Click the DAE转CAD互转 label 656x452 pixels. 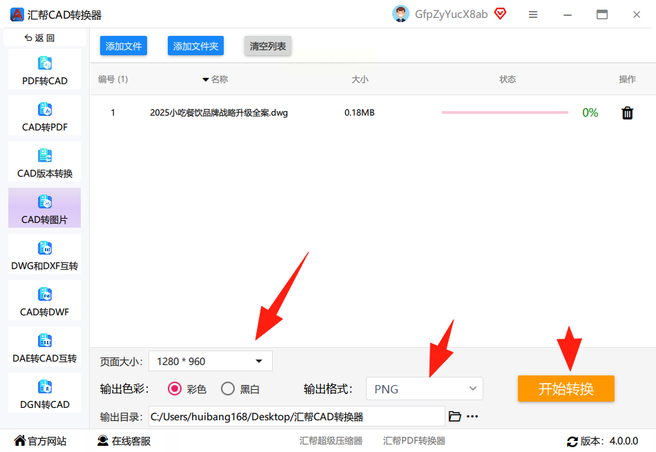tap(45, 358)
